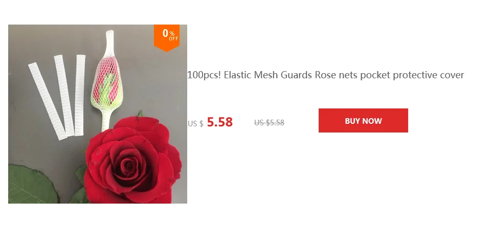The width and height of the screenshot is (490, 244).
Task: Click the white stem below netted bud
Action: click(106, 120)
